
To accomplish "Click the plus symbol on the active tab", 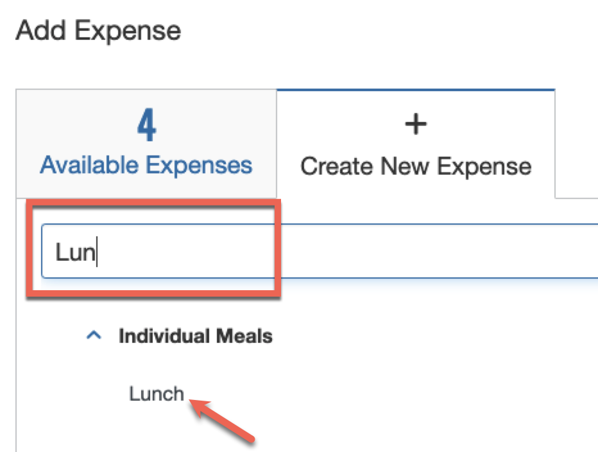I will (x=415, y=124).
